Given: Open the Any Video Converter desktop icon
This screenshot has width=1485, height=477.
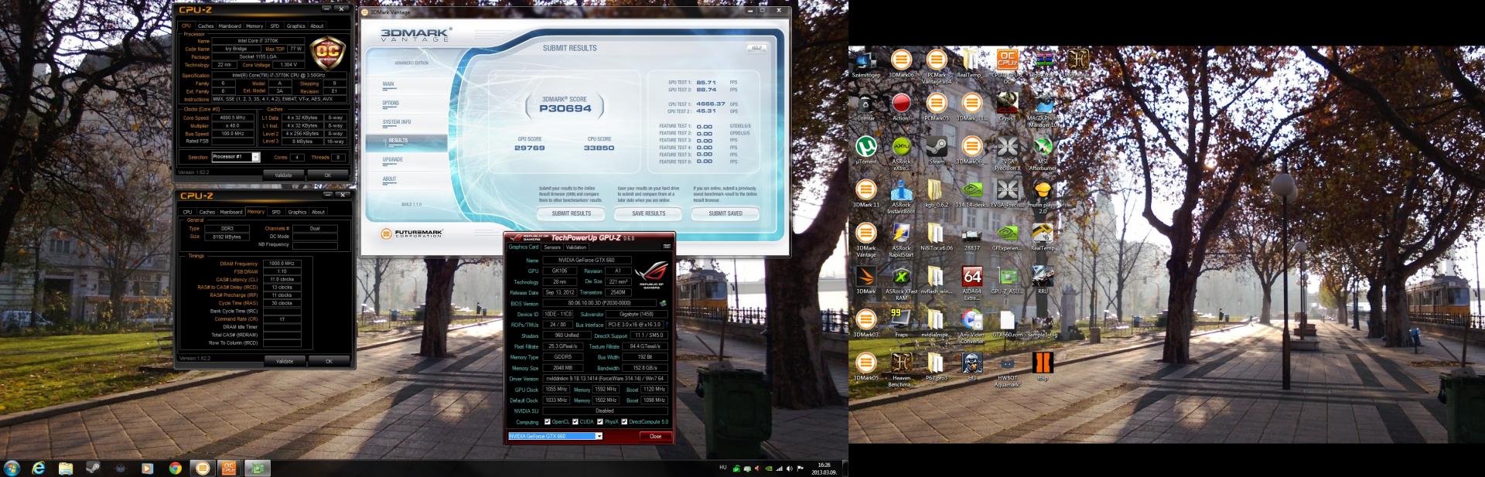Looking at the screenshot, I should click(972, 326).
